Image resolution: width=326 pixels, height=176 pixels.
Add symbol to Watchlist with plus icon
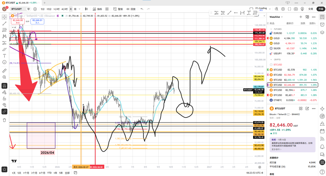point(301,17)
